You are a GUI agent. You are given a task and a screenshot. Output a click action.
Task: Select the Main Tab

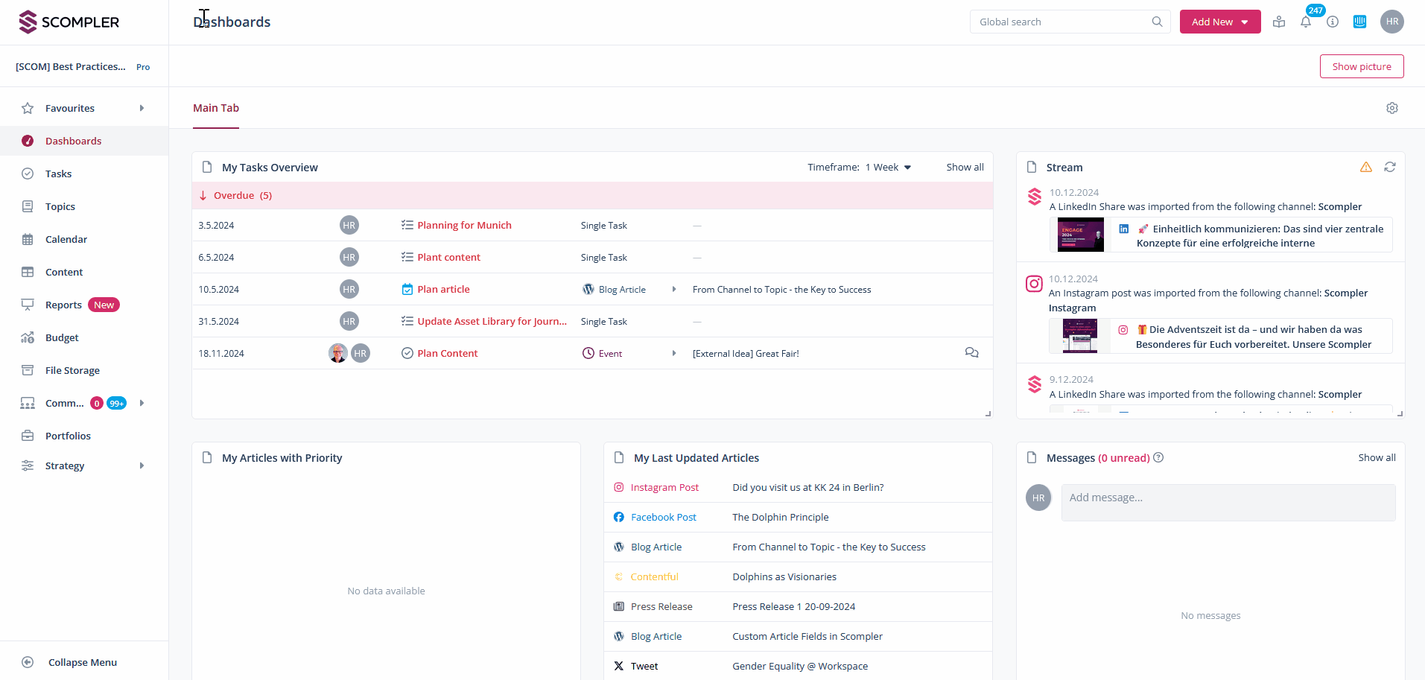[x=216, y=108]
